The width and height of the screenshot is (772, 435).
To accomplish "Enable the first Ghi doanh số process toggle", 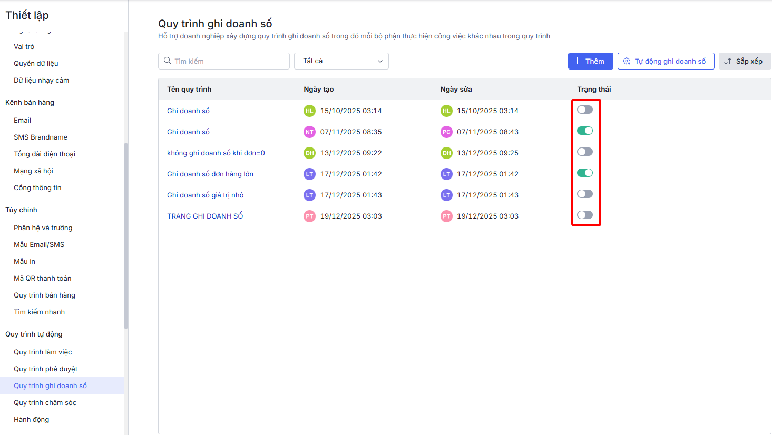I will click(x=584, y=110).
